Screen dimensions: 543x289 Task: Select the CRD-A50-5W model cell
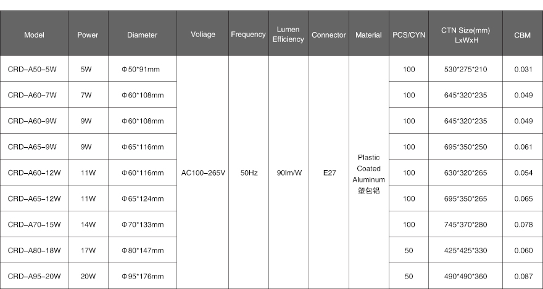pos(34,69)
